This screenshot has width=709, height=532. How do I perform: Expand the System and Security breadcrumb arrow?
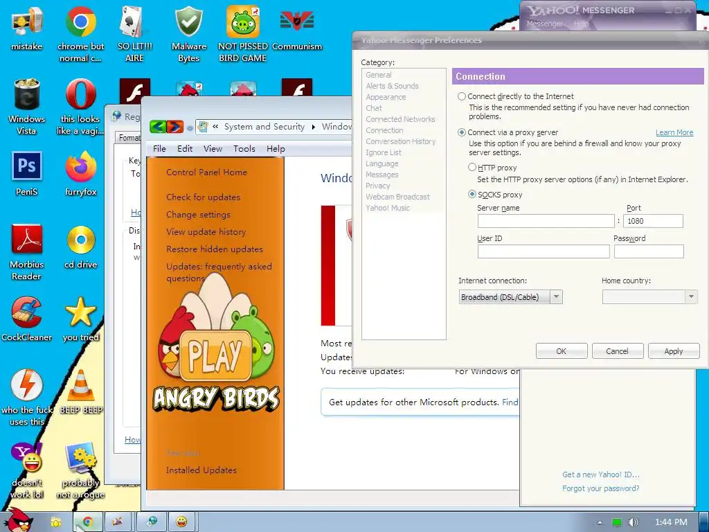pos(313,127)
